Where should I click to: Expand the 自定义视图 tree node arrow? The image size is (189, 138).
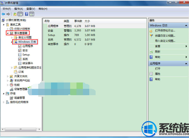point(12,37)
